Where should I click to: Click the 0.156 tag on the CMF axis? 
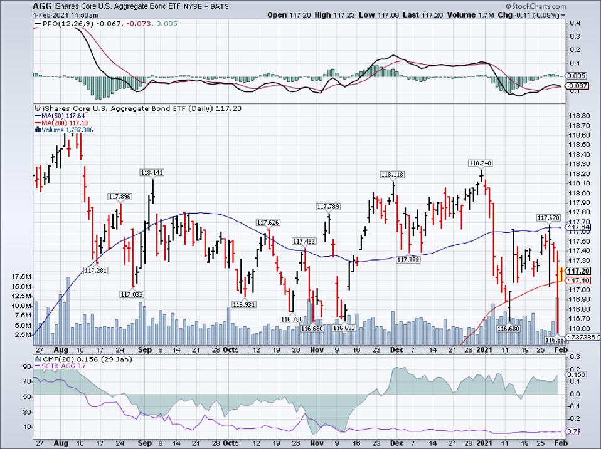tap(577, 374)
